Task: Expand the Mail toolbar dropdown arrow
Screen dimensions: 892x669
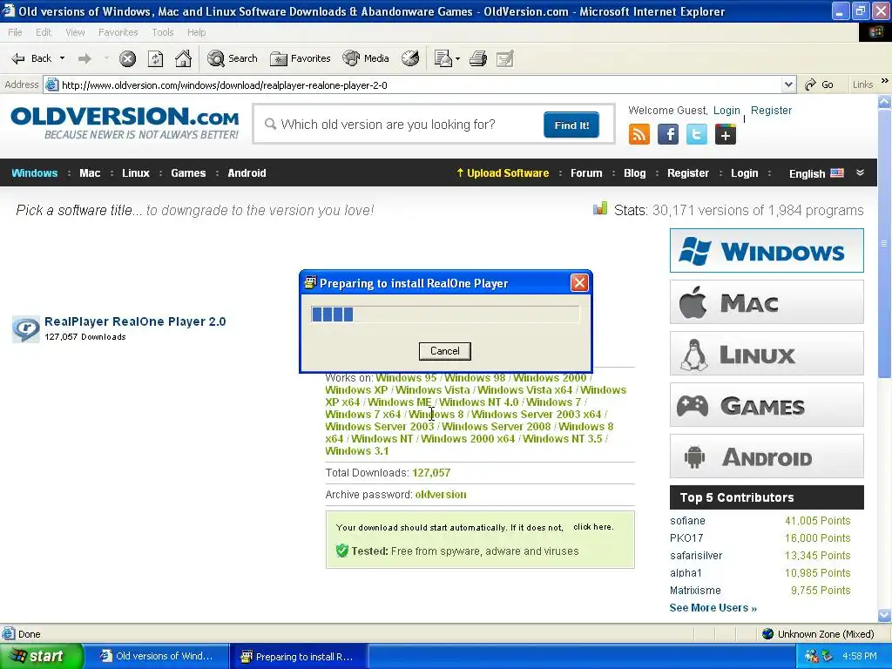Action: [x=457, y=58]
